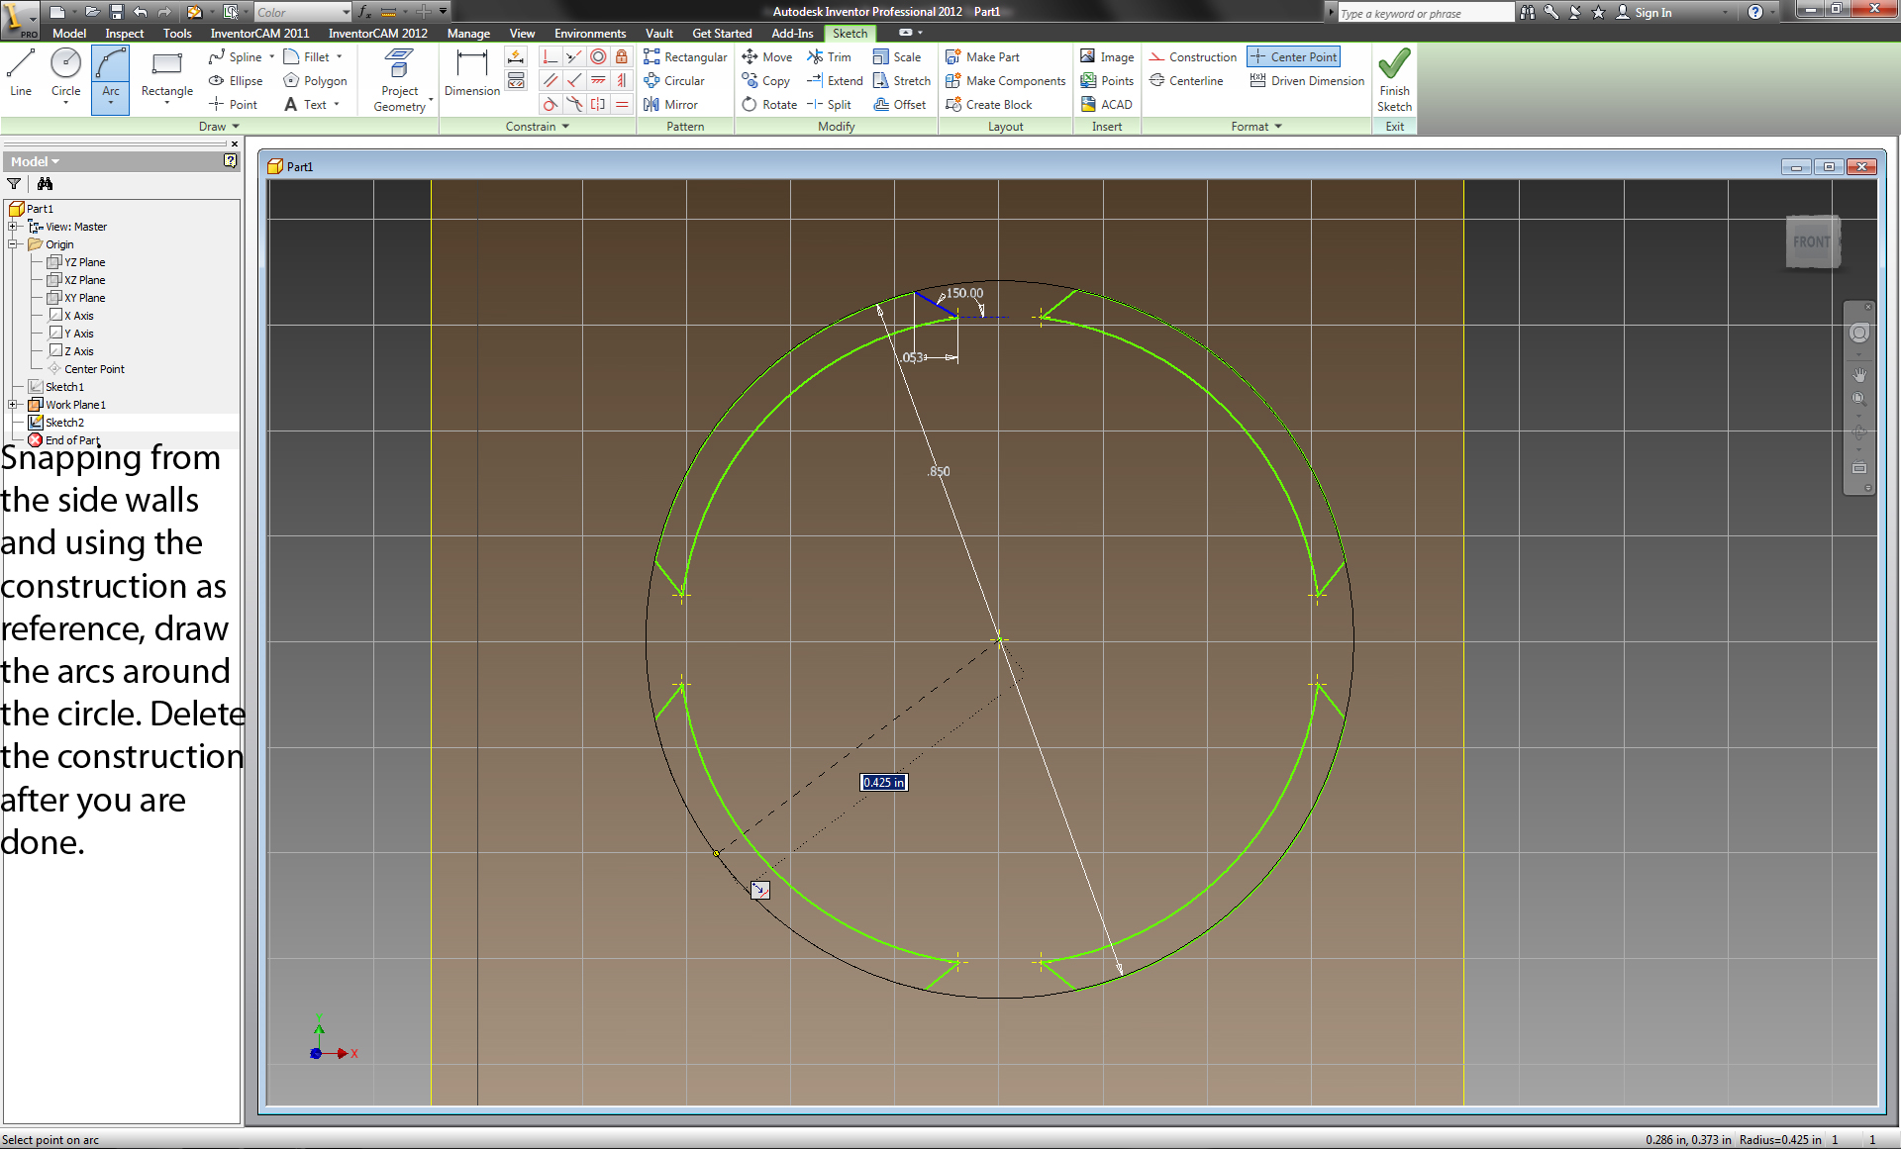Image resolution: width=1901 pixels, height=1149 pixels.
Task: Select the Text tool
Action: (x=305, y=105)
